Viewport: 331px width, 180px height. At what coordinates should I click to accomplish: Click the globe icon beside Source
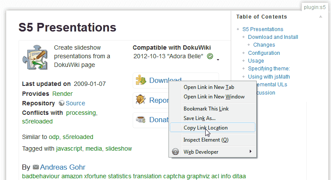[61, 104]
